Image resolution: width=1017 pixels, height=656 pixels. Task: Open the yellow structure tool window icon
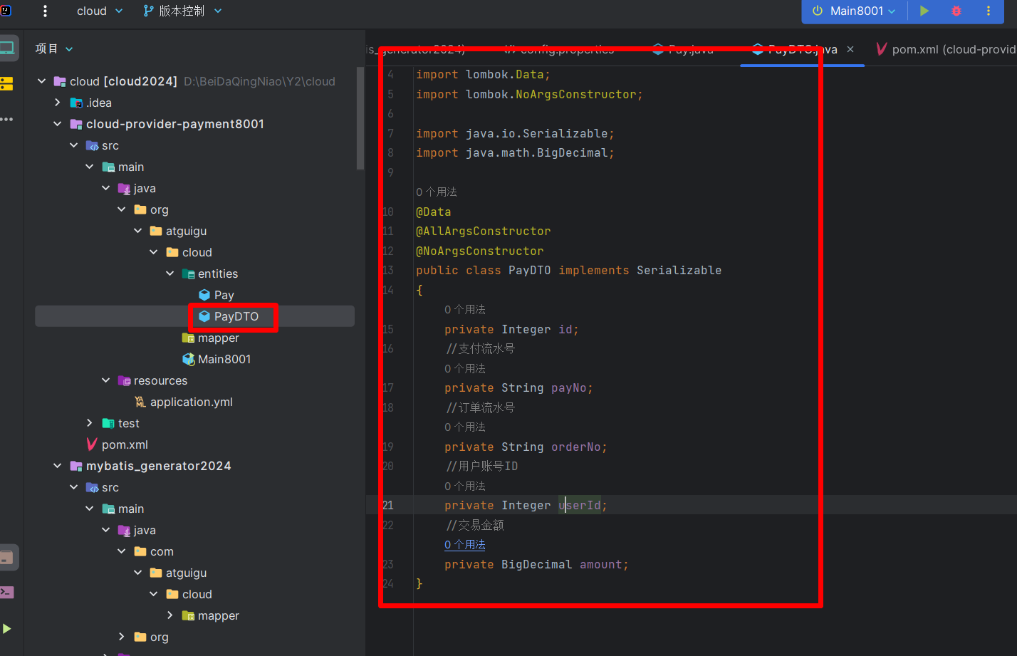(x=6, y=83)
